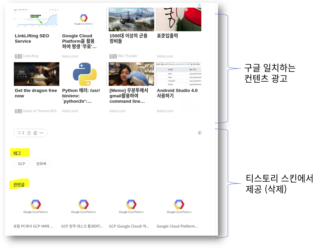
Task: Open the Android Studio 4.0 table thumbnail
Action: 178,74
